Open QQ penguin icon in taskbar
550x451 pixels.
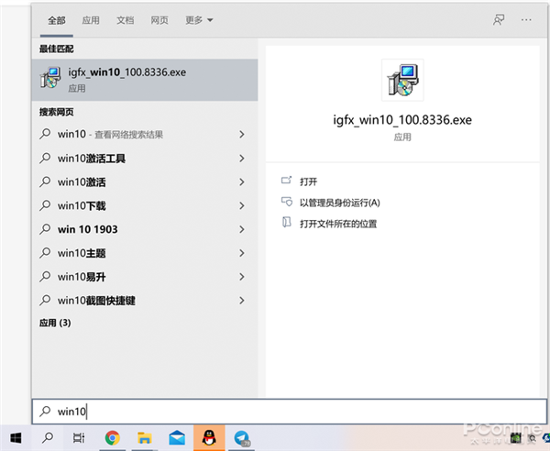click(209, 437)
